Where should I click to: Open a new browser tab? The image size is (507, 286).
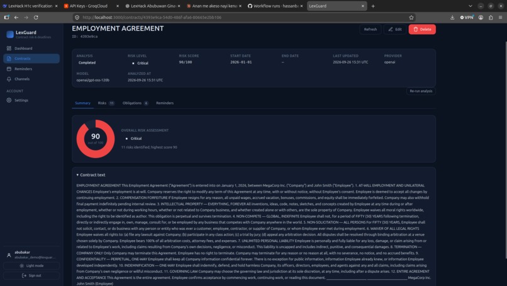[x=373, y=6]
